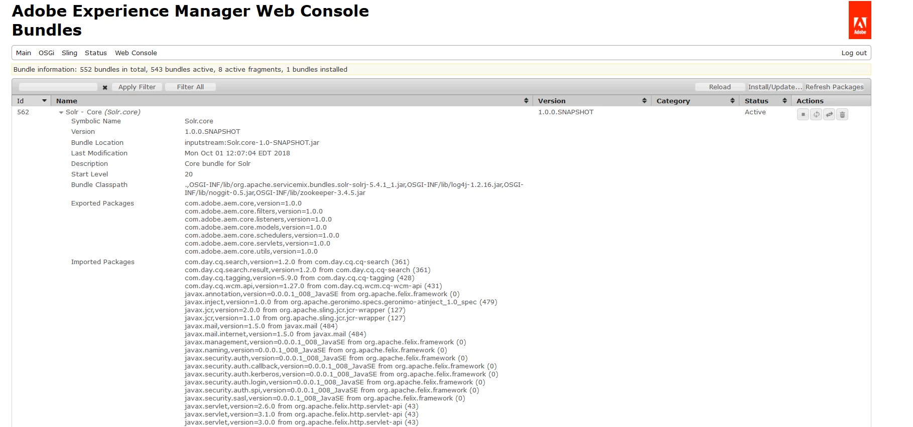The image size is (913, 427).
Task: Click com.adobe.aem.core.utils exported package
Action: (x=251, y=252)
